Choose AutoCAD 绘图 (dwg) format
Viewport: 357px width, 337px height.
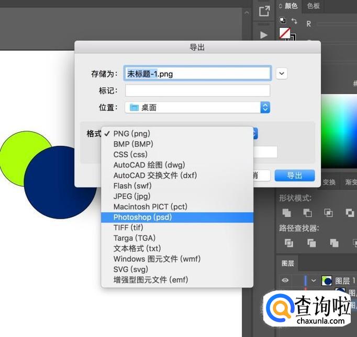[x=177, y=165]
